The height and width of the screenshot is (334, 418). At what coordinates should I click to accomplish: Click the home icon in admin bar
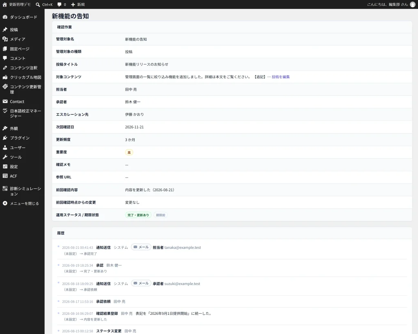(x=4, y=4)
